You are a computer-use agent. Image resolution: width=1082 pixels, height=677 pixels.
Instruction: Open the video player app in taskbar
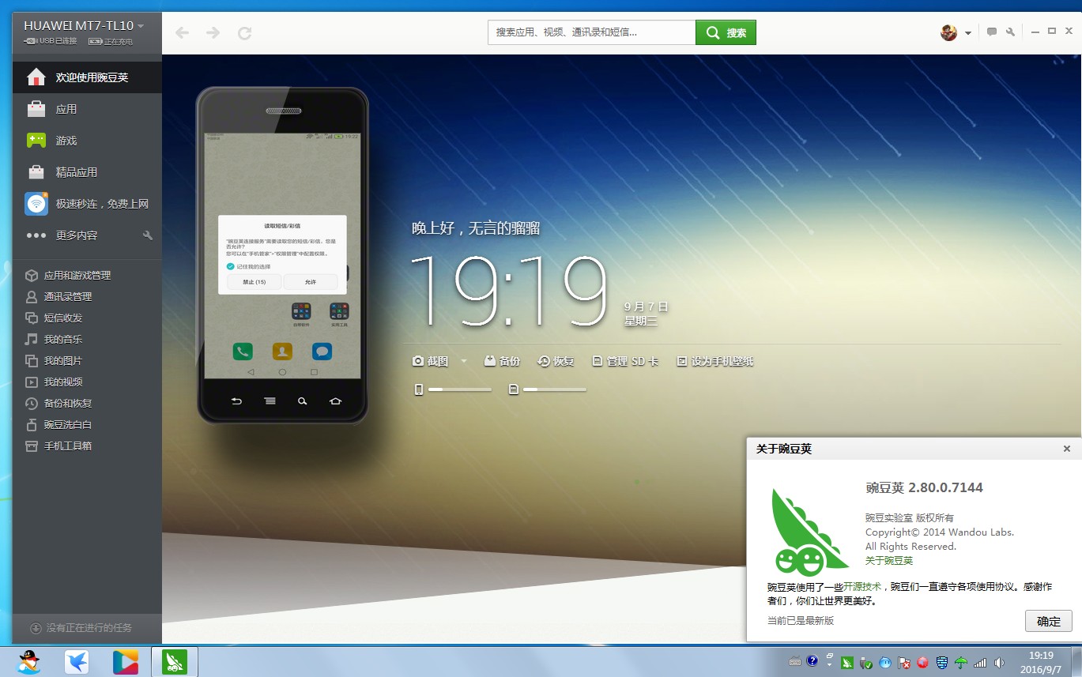[x=125, y=661]
